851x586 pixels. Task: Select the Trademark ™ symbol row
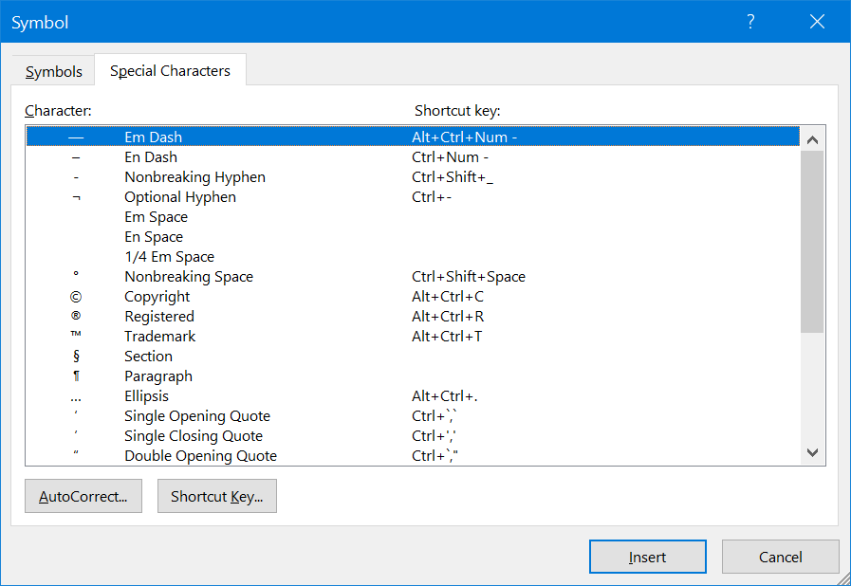158,337
